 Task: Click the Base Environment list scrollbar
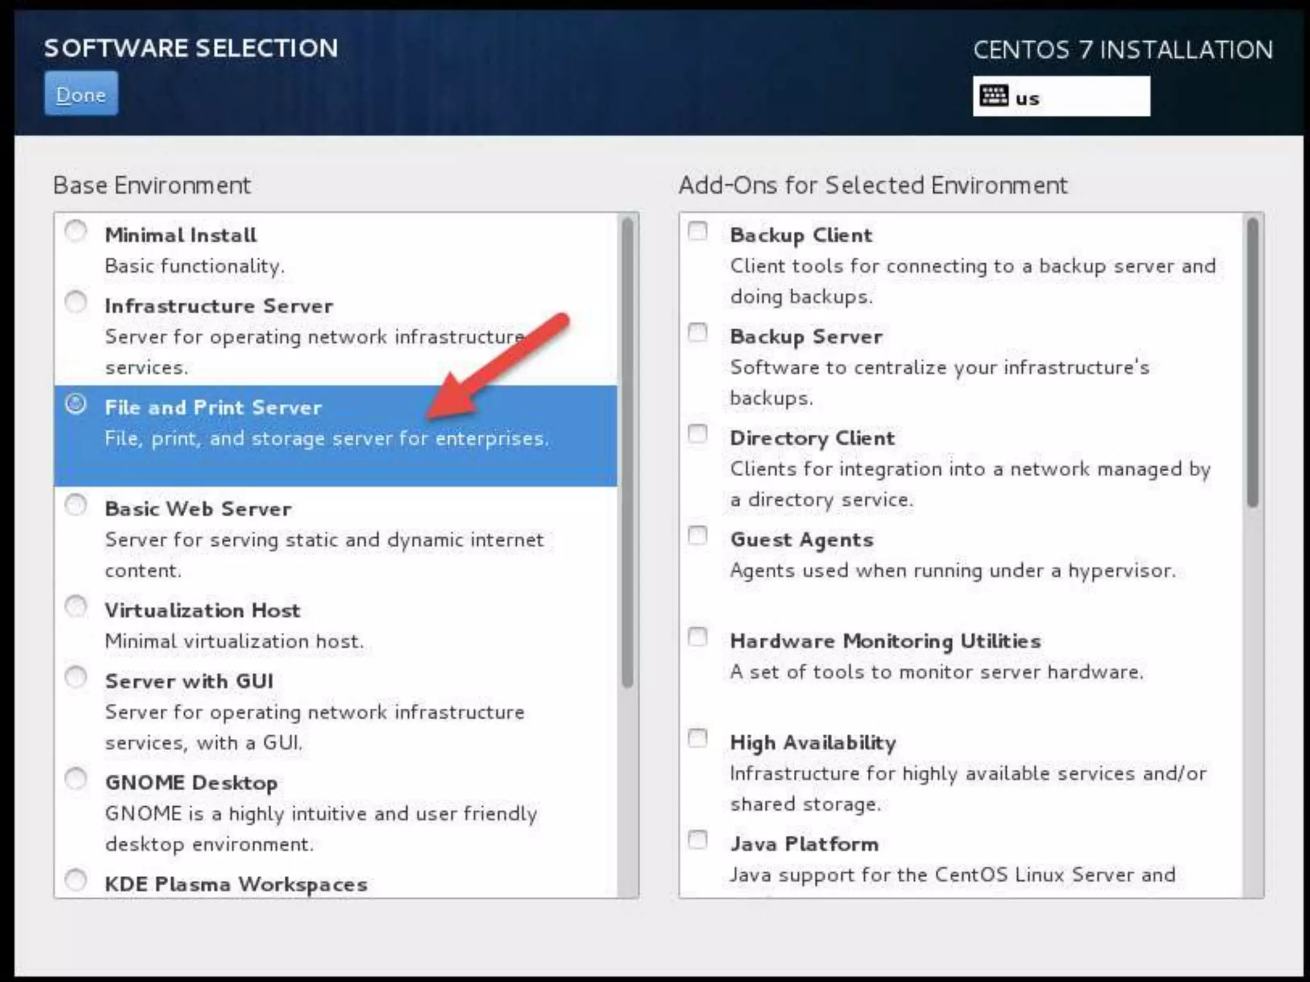627,453
